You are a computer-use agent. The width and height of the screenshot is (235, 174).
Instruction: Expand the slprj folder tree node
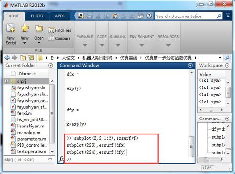6,81
